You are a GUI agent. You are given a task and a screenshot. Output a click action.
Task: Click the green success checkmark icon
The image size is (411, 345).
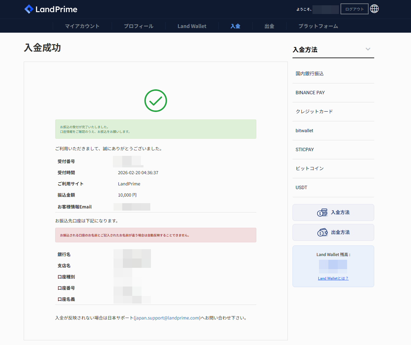click(156, 100)
